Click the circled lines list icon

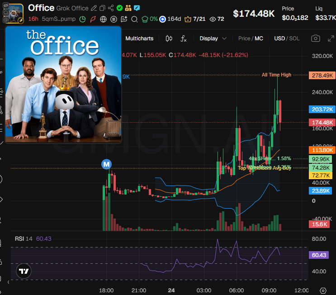114,19
